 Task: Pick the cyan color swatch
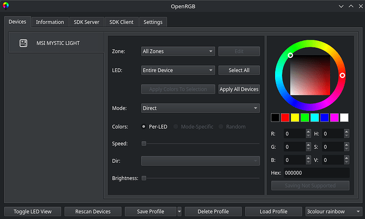(315, 118)
